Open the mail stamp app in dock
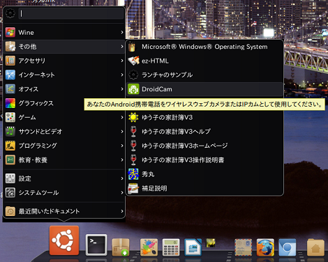The image size is (328, 262). 243,247
